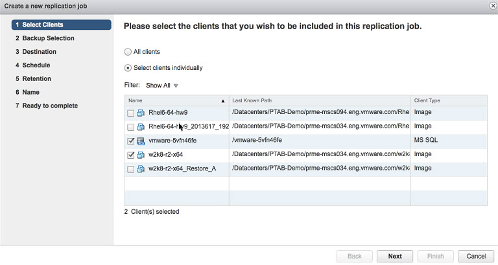Close the replication job dialog

[493, 6]
